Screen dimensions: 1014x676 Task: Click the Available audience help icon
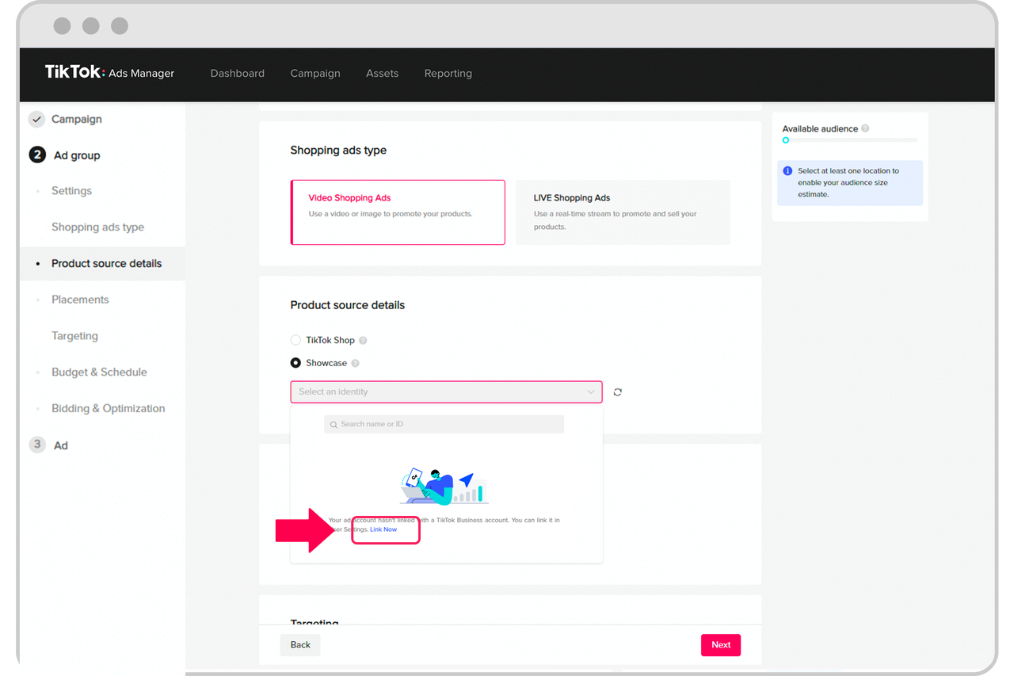(865, 128)
